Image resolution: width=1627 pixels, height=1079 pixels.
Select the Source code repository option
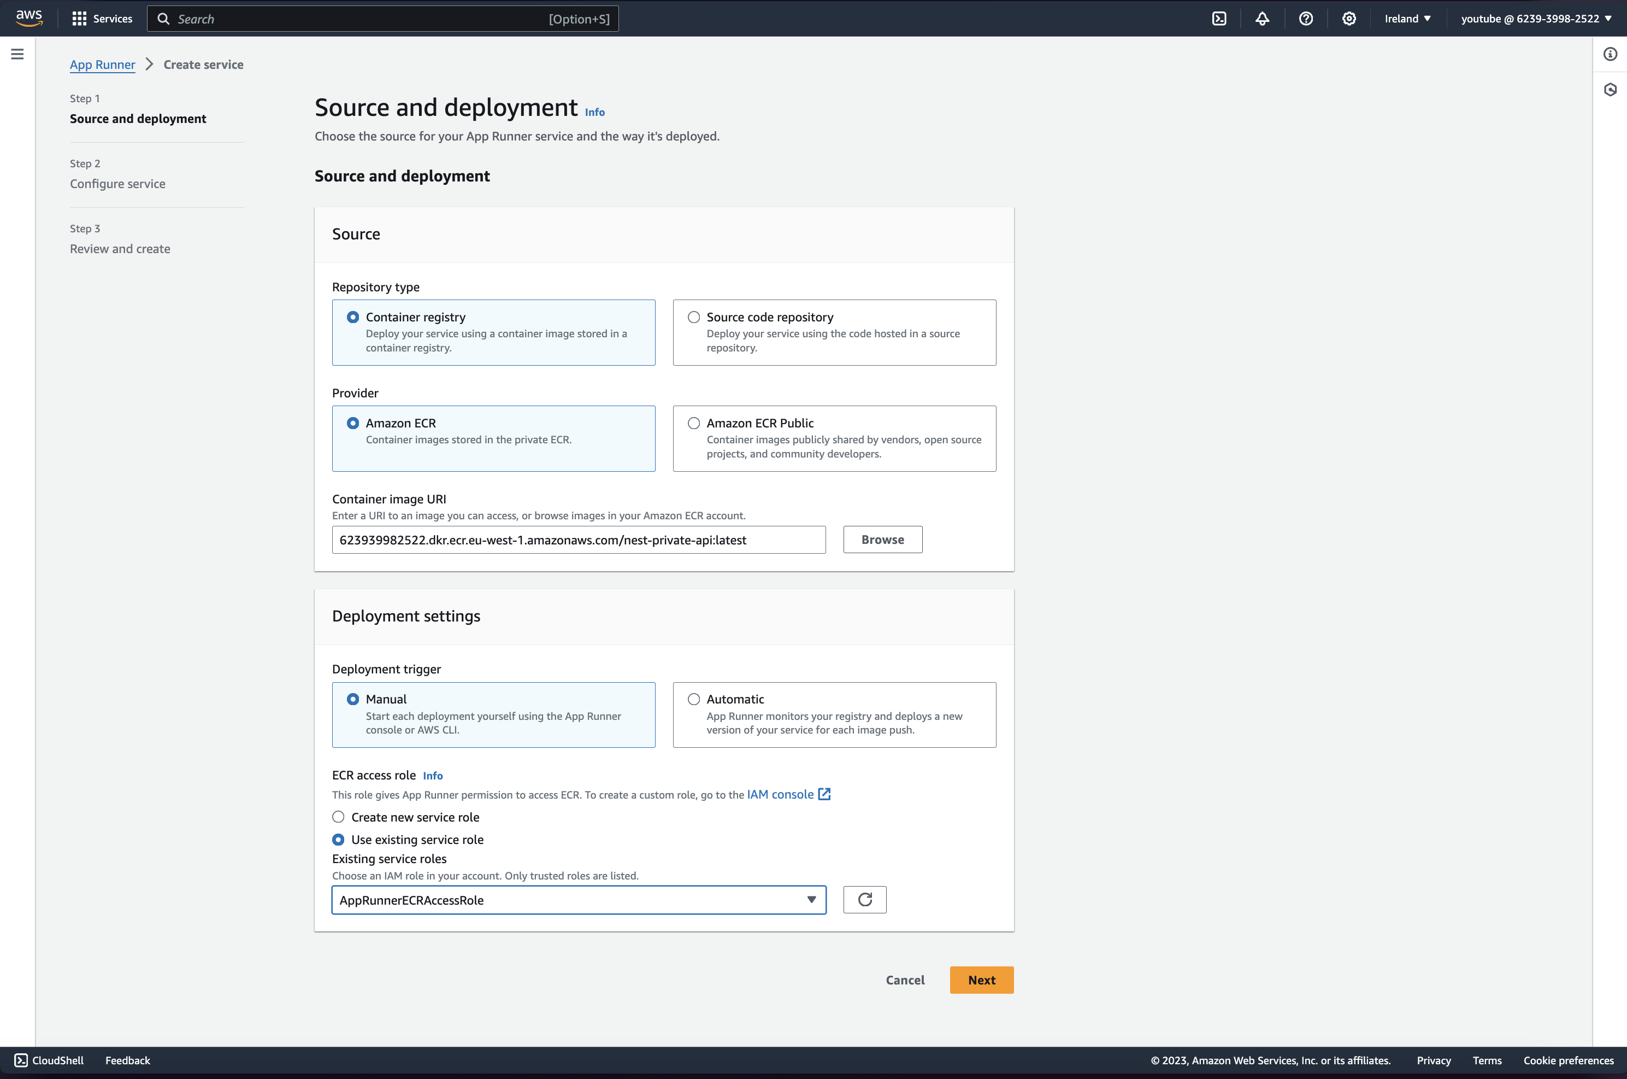pos(694,317)
